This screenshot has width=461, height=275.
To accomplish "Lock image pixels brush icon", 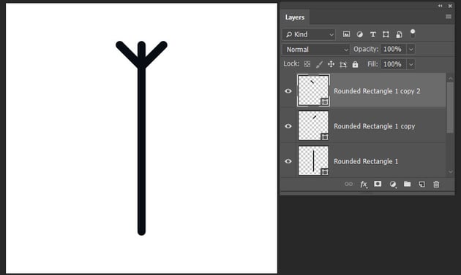I will click(319, 64).
